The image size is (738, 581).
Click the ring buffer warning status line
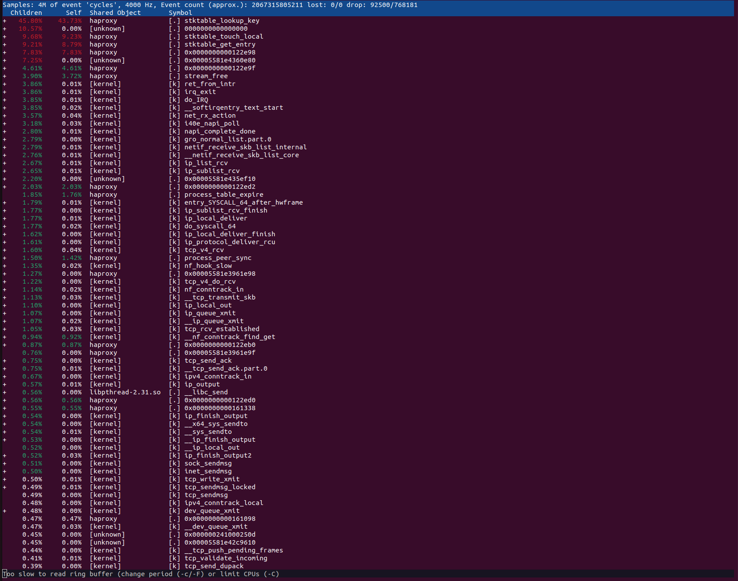coord(141,574)
